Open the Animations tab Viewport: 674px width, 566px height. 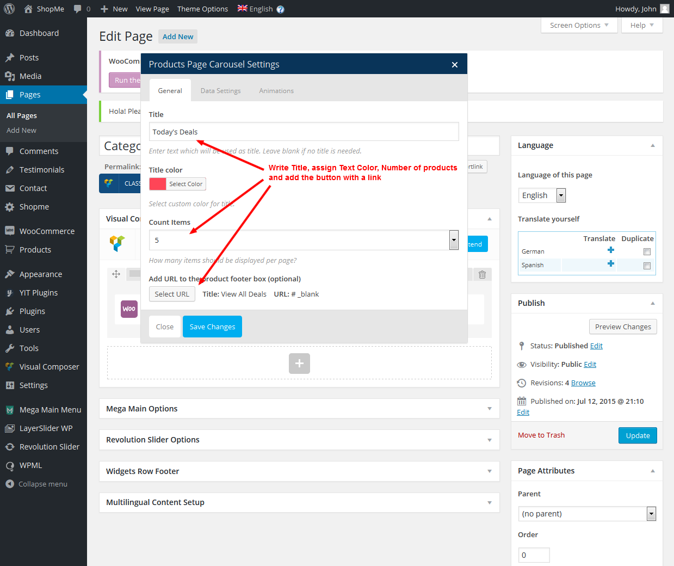(x=276, y=91)
